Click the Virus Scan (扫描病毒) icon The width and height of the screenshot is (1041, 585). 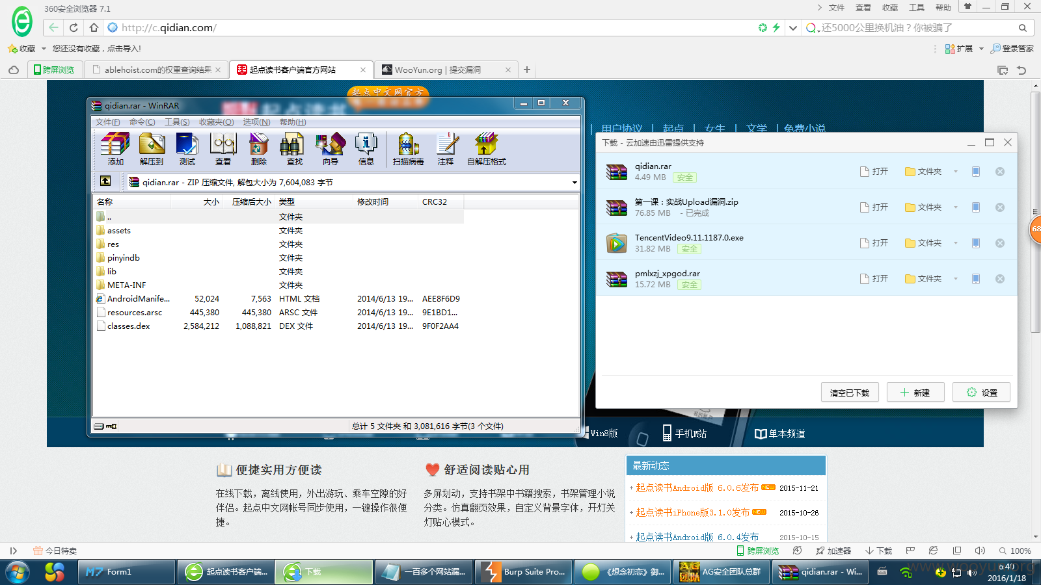409,149
